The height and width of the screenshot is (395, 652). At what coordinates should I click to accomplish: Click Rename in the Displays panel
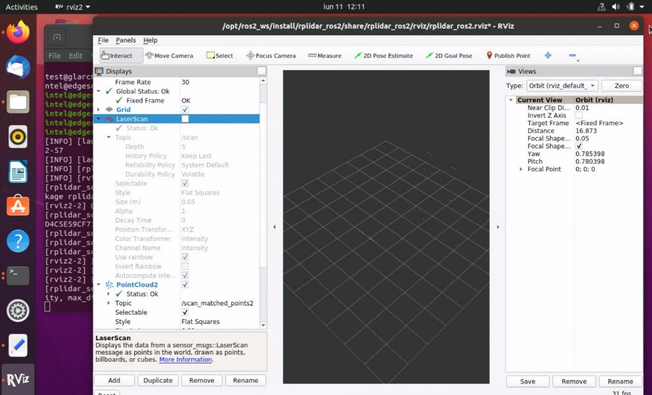point(246,380)
